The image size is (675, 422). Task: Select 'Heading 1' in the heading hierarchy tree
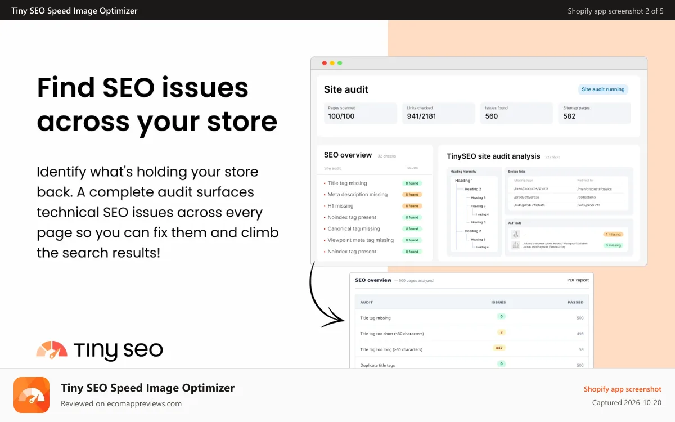tap(463, 181)
